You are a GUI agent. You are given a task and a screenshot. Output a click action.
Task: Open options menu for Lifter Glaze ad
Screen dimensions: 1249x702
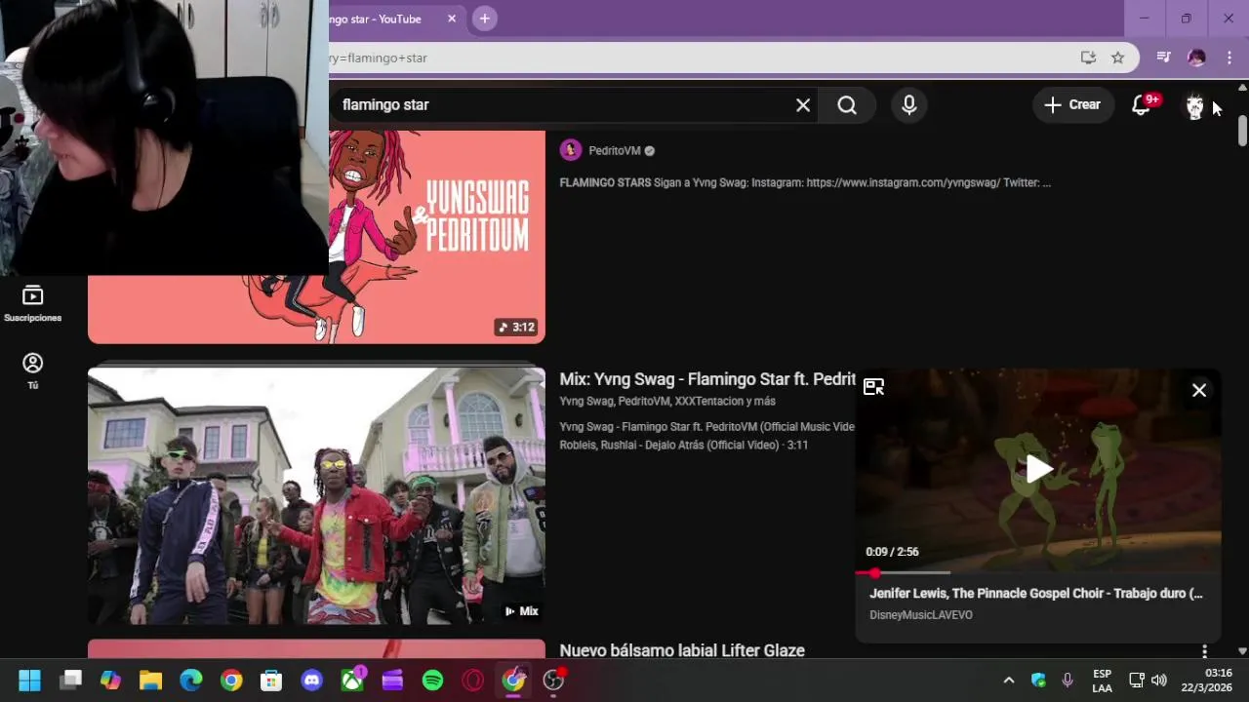point(1204,650)
